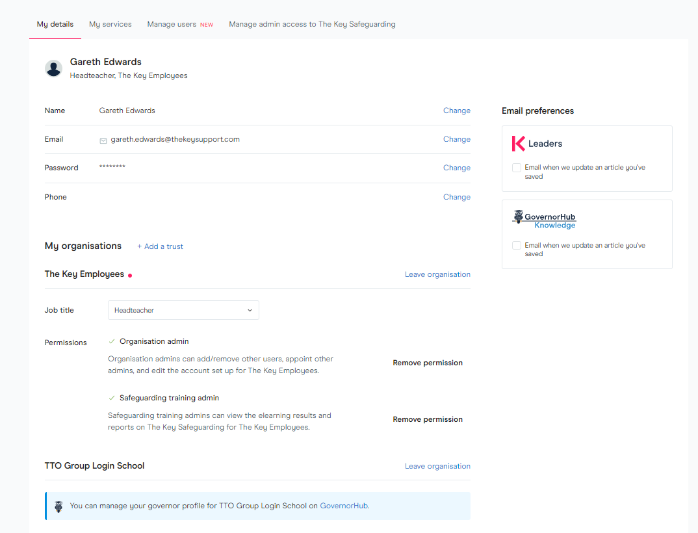Enable article update emails for Leaders
The image size is (698, 533).
516,167
